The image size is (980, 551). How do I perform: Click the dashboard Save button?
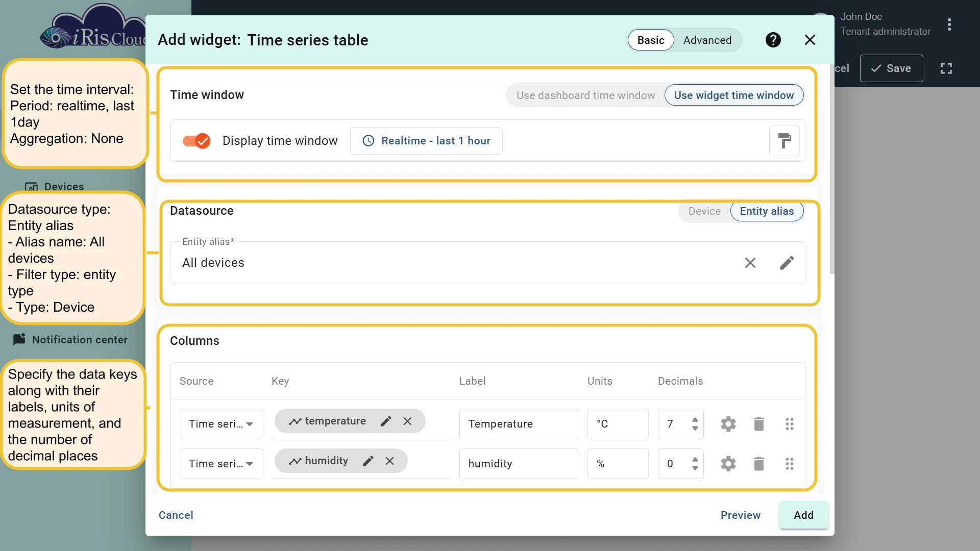[891, 68]
